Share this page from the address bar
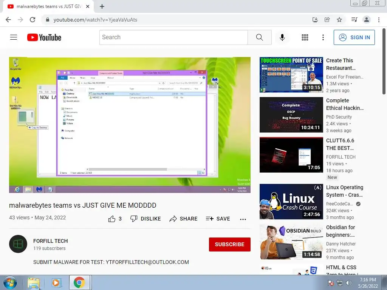 click(x=327, y=20)
